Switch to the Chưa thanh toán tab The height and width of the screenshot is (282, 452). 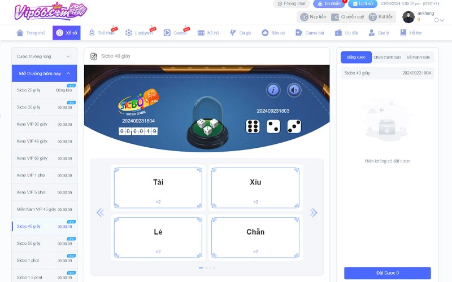click(x=387, y=57)
